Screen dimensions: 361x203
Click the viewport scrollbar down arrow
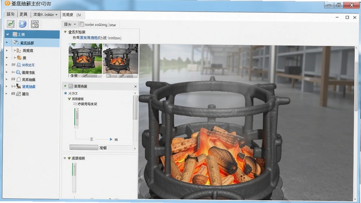356,199
